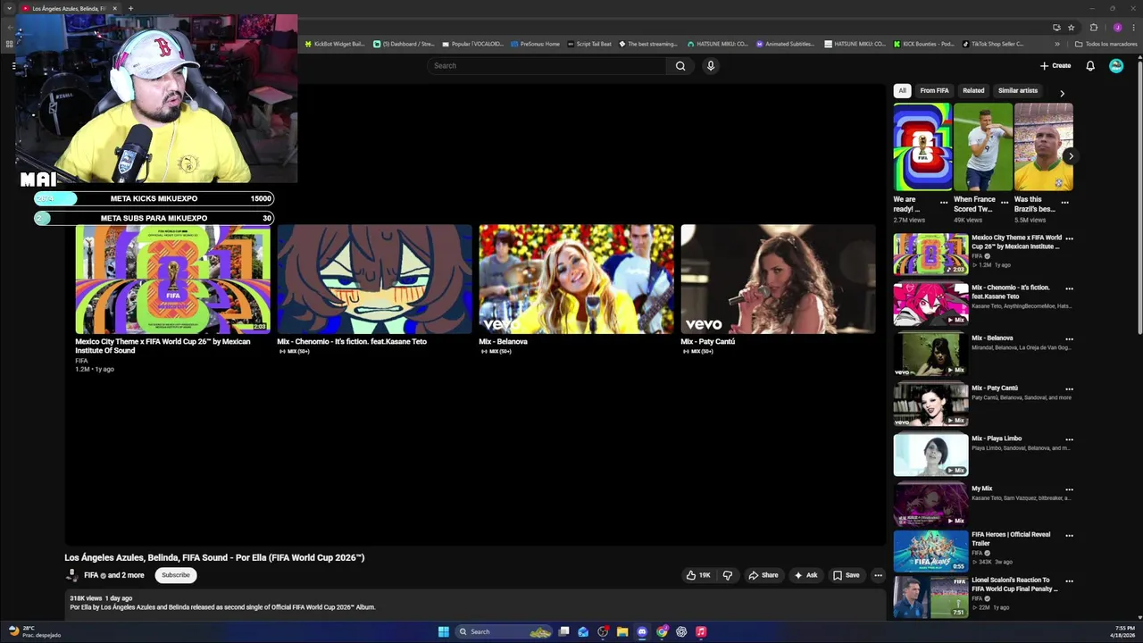Switch to the Los Ángeles Azules browser tab
Screen dimensions: 1143x643
pyautogui.click(x=68, y=8)
